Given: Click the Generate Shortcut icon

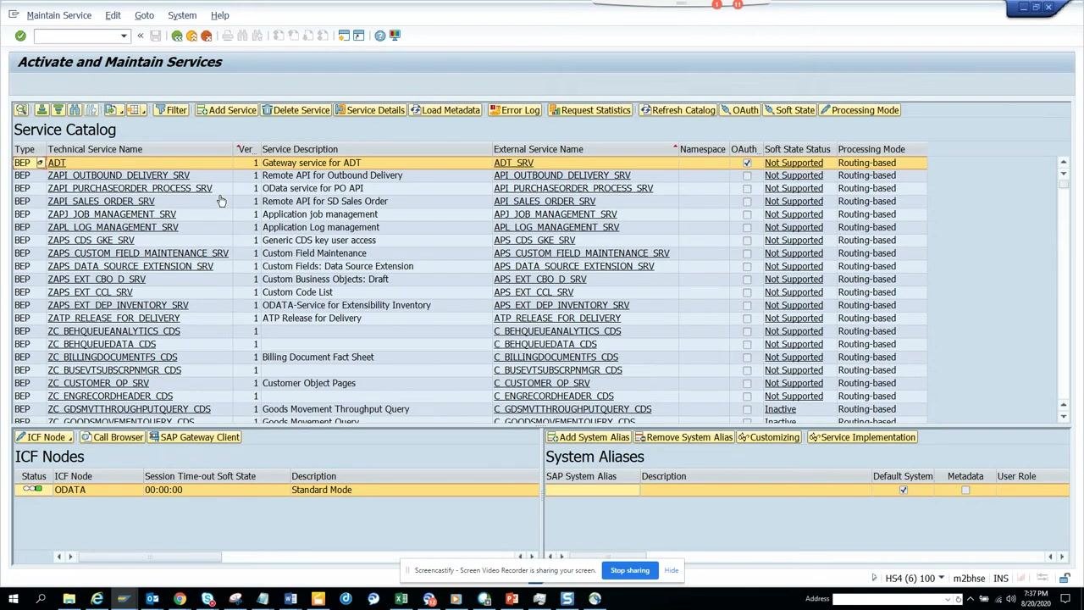Looking at the screenshot, I should 358,36.
